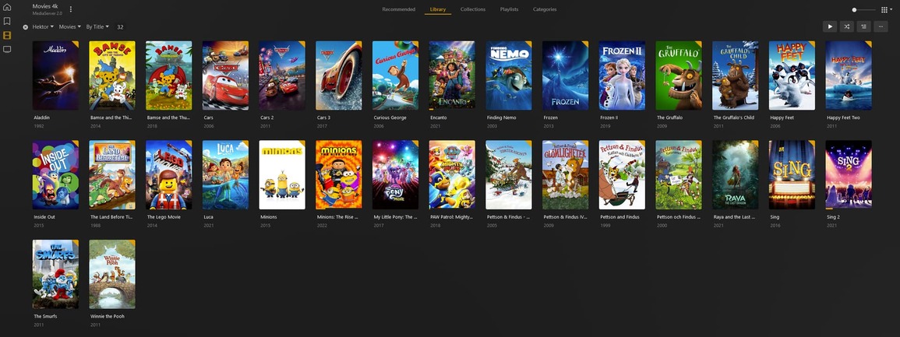Click The Gruffalo's Child title link

(x=733, y=118)
